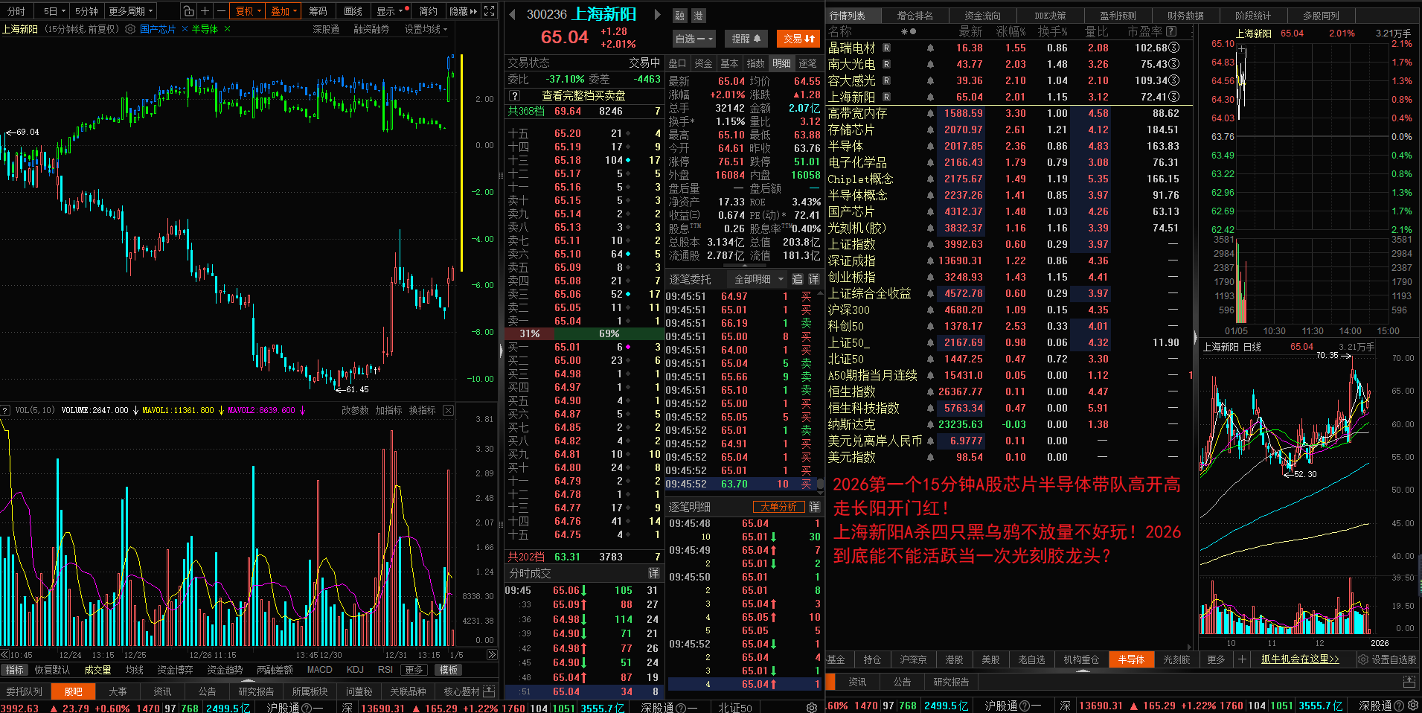Toggle 隐藏 side panel button
The image size is (1422, 713).
click(464, 11)
